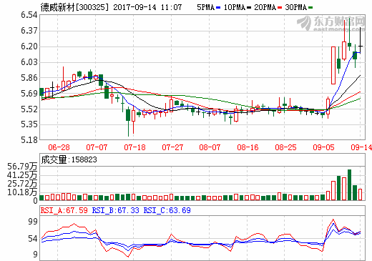
Task: Click volume axis label 10.18万
Action: pyautogui.click(x=22, y=192)
